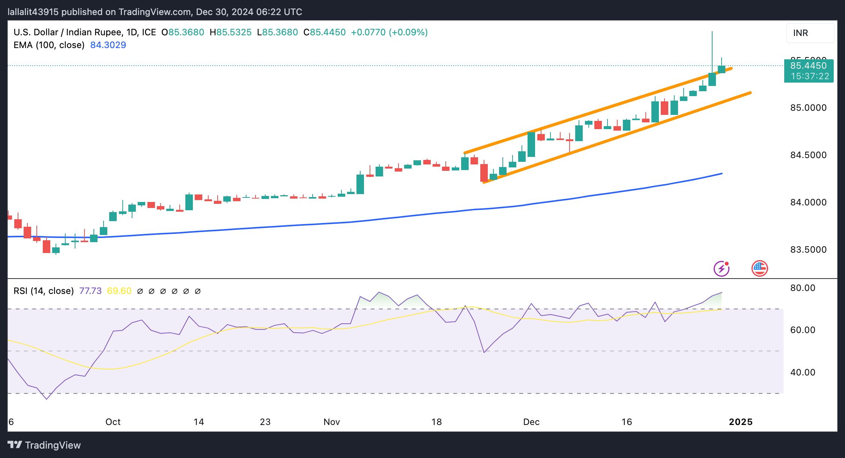
Task: Click the last empty-set symbol in RSI legend
Action: [198, 291]
